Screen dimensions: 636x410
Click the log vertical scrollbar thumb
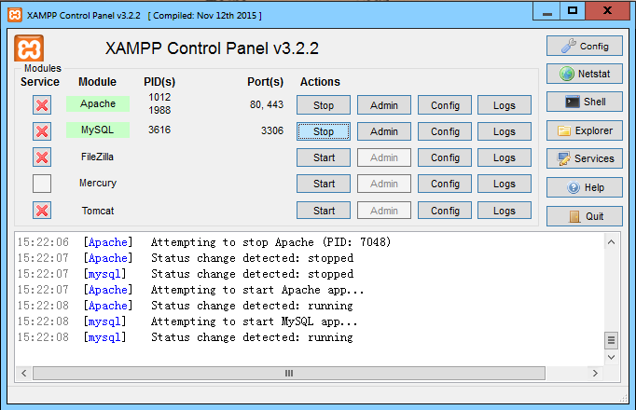coord(611,340)
